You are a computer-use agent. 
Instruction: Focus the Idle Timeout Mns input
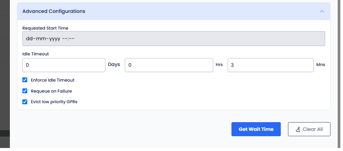pyautogui.click(x=271, y=65)
